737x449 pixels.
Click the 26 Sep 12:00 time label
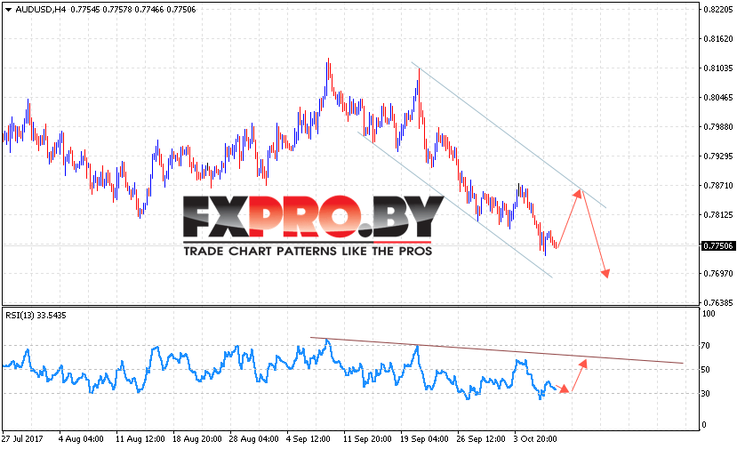(x=481, y=438)
